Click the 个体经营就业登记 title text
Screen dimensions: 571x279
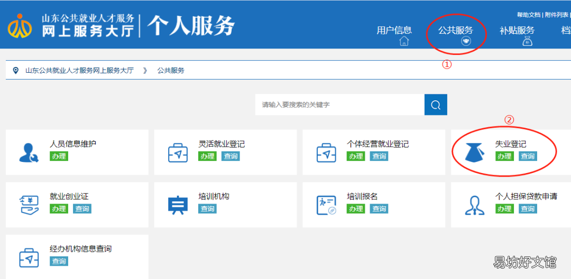377,144
